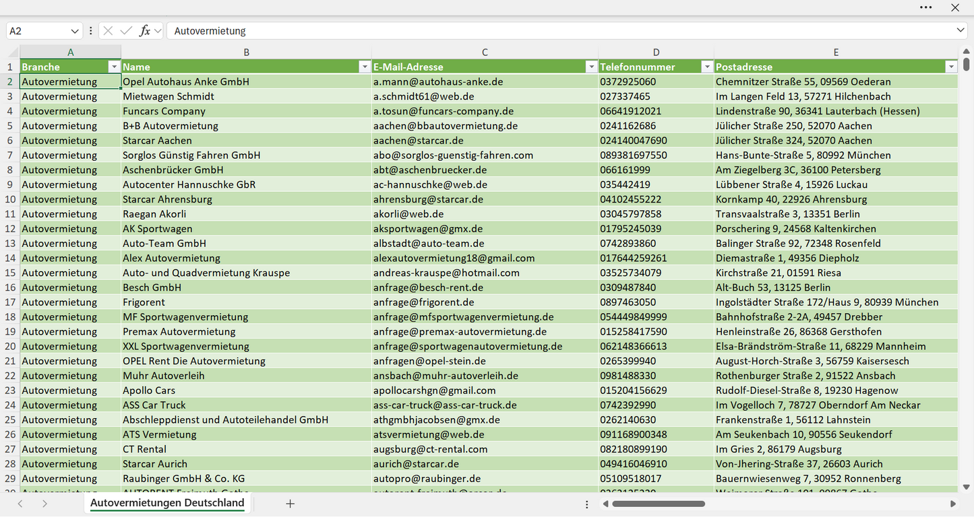Select the CT Rental name cell
This screenshot has width=974, height=517.
tap(247, 449)
